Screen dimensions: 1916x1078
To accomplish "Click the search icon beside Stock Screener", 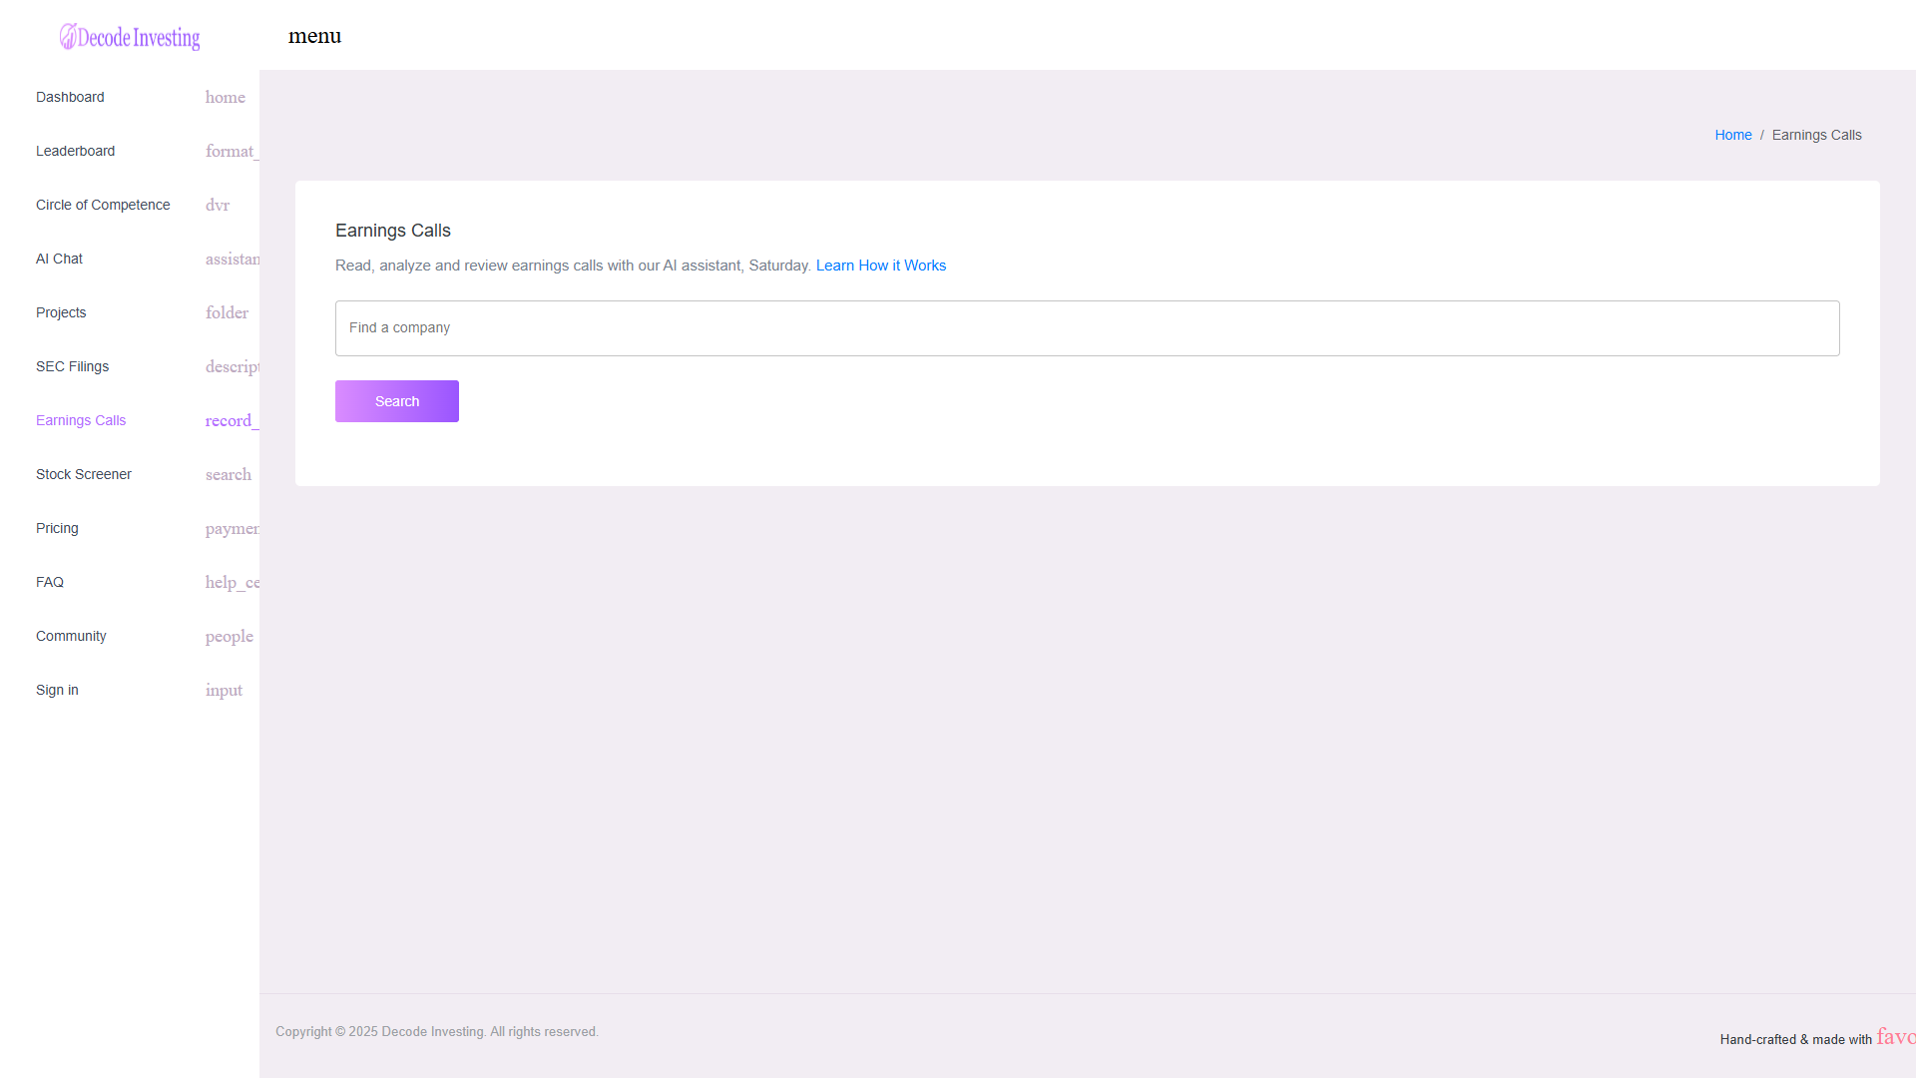I will tap(229, 474).
